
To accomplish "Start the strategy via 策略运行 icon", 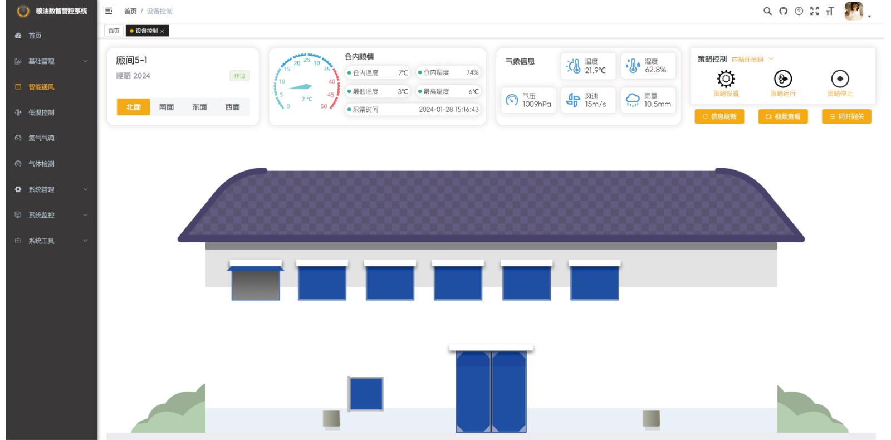I will coord(782,79).
